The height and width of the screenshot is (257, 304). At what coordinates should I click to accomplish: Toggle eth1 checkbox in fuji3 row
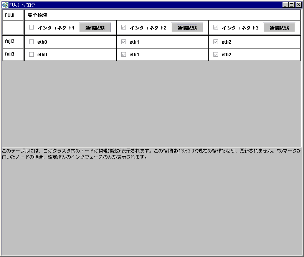[x=124, y=54]
